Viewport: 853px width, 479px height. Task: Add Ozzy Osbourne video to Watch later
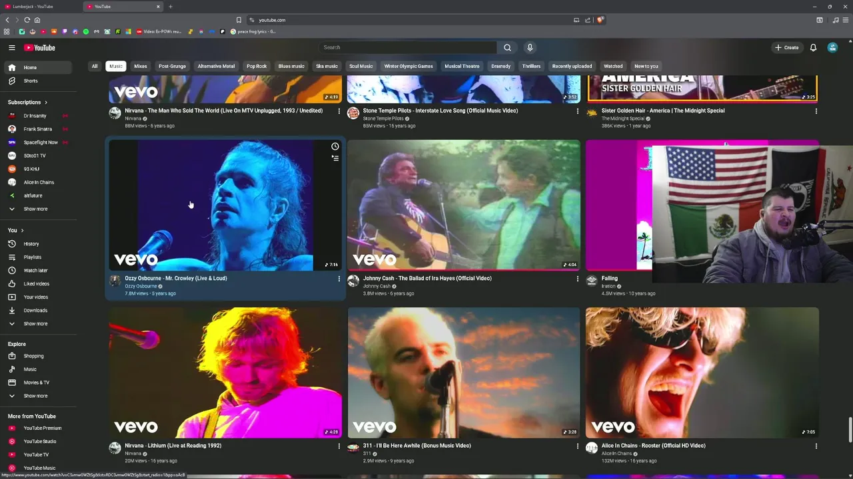tap(335, 146)
